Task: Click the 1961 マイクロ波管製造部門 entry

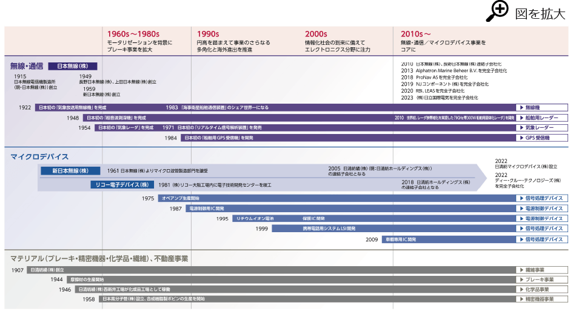Action: [x=158, y=171]
